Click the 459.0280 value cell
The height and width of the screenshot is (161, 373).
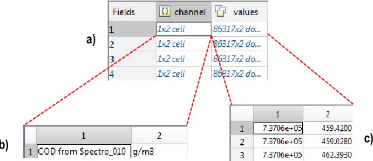pos(328,141)
